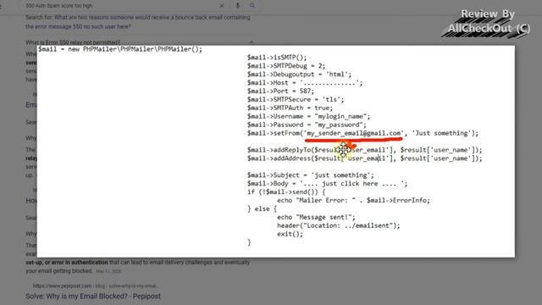
Task: Select the 'exit();' line
Action: (290, 234)
